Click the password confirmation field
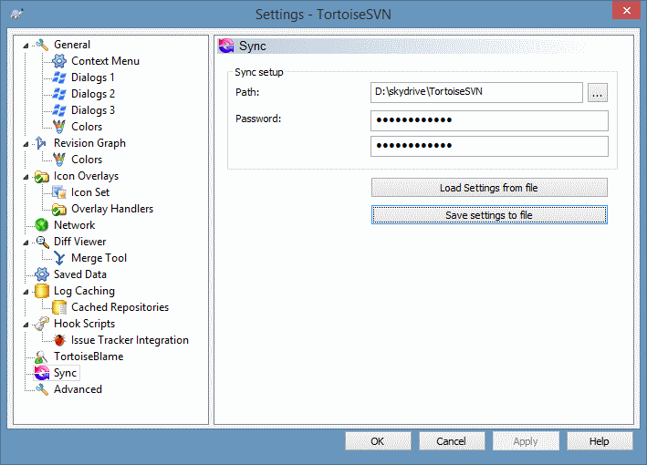Viewport: 647px width, 465px height. [x=489, y=146]
